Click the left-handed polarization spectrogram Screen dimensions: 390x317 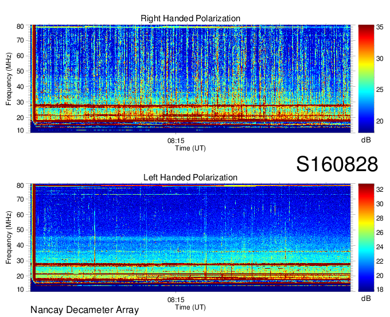190,238
